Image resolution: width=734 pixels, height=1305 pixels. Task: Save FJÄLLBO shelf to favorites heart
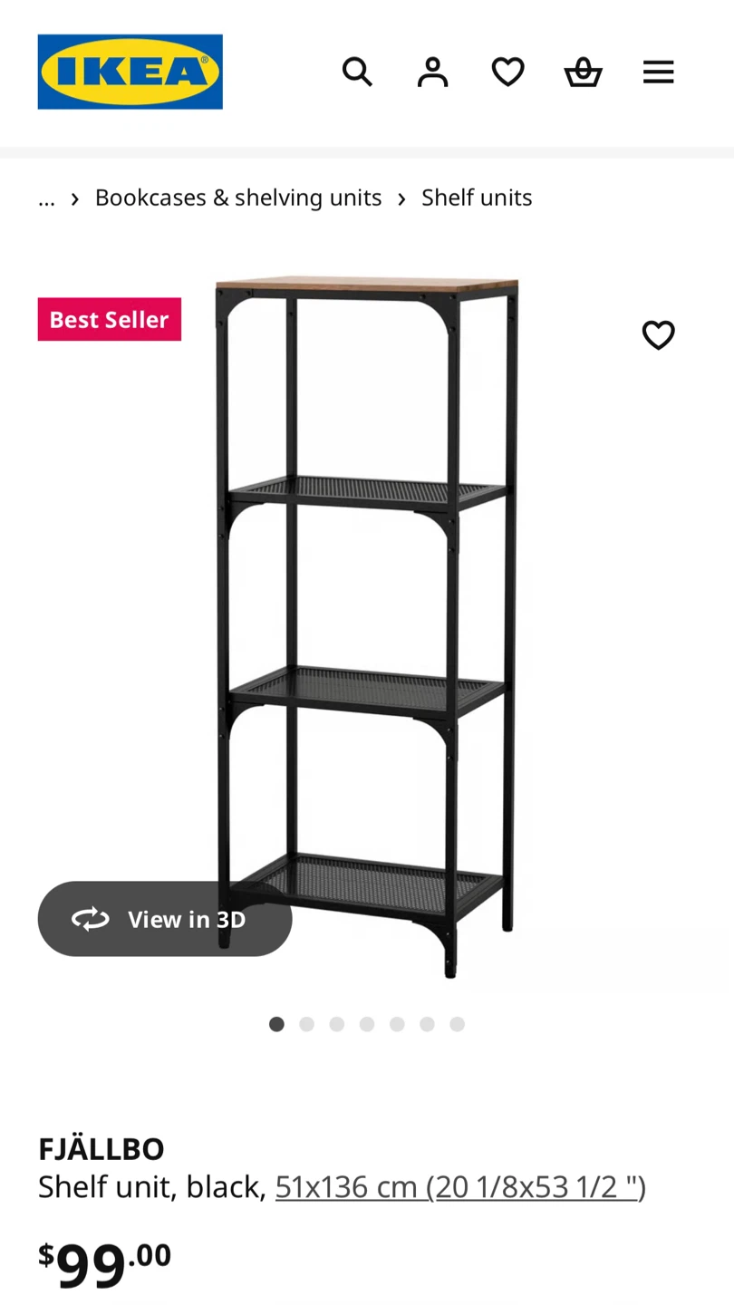(659, 335)
